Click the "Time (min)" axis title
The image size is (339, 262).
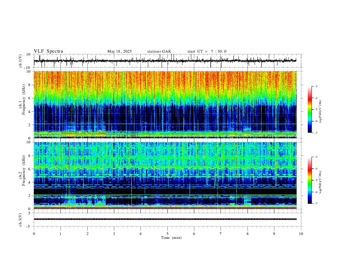[171, 238]
